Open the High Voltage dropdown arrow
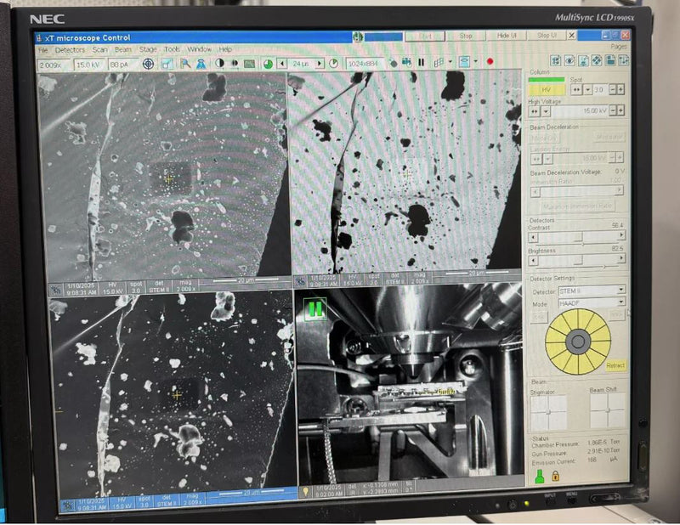 coord(546,112)
